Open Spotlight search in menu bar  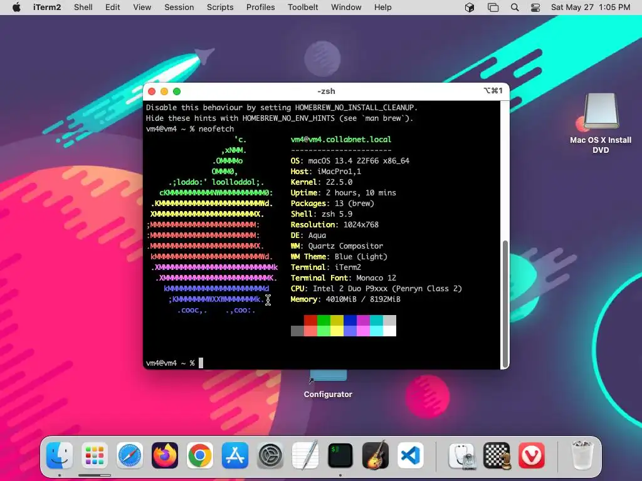coord(515,8)
